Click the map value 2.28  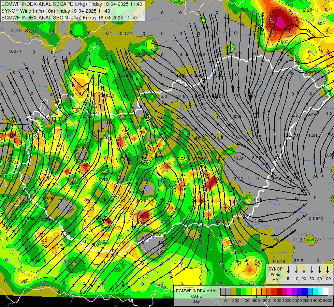point(308,10)
